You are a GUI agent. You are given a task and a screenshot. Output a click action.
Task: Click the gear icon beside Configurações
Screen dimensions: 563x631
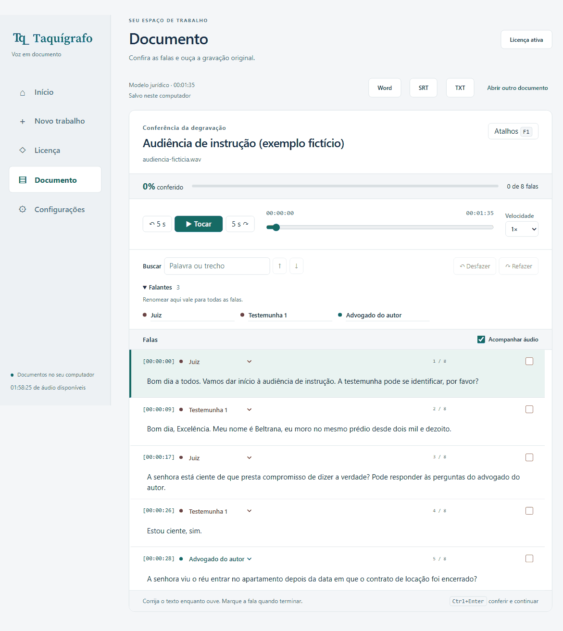click(x=23, y=209)
